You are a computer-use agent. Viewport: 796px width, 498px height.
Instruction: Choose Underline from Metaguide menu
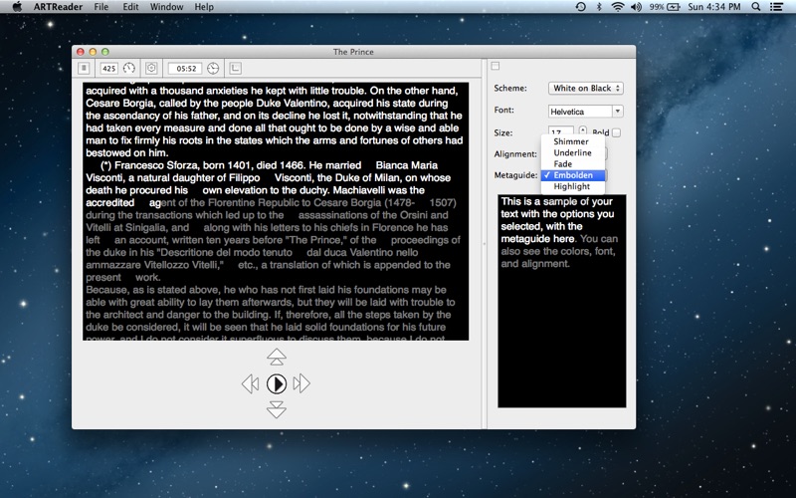click(573, 152)
